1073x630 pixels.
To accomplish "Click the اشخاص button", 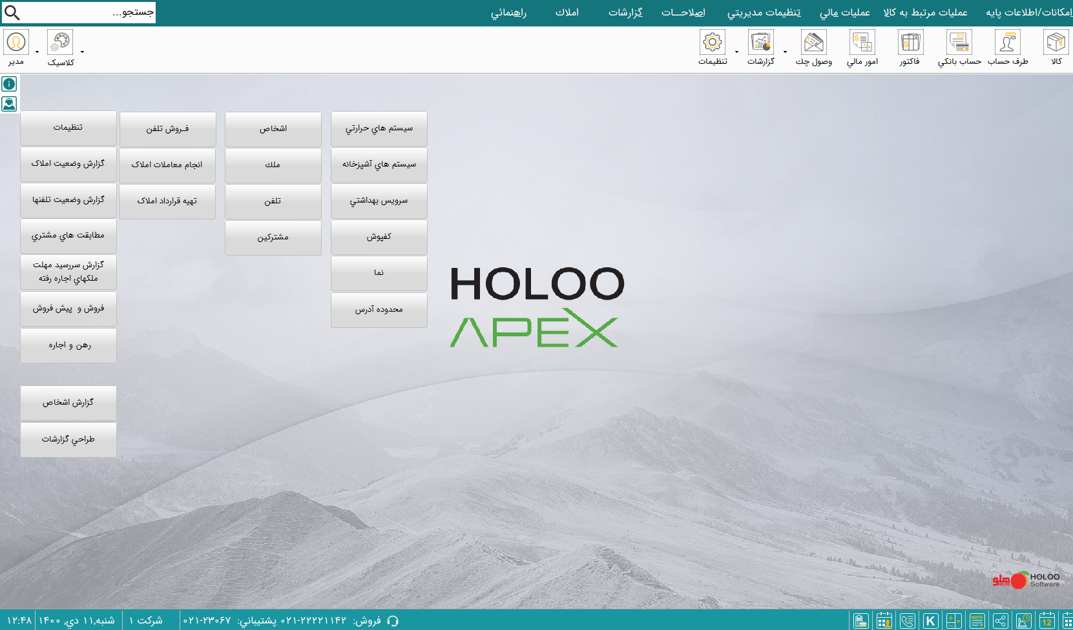I will (x=273, y=129).
